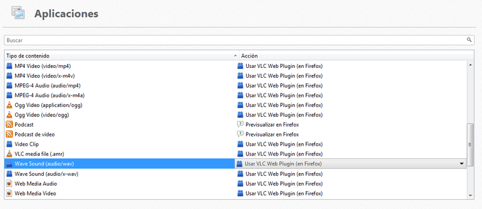Select the MPEG-4 Audio (audio/x-m4a) row

pos(236,95)
